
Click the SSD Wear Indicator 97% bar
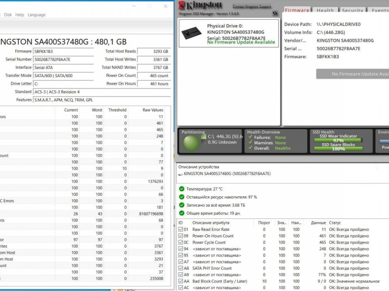[338, 140]
